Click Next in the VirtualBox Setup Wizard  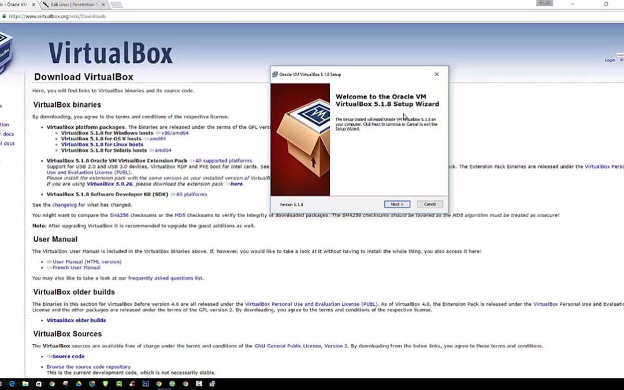click(x=397, y=205)
